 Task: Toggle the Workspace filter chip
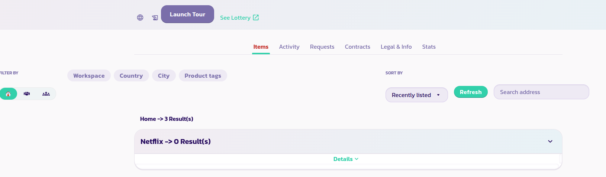(x=89, y=75)
